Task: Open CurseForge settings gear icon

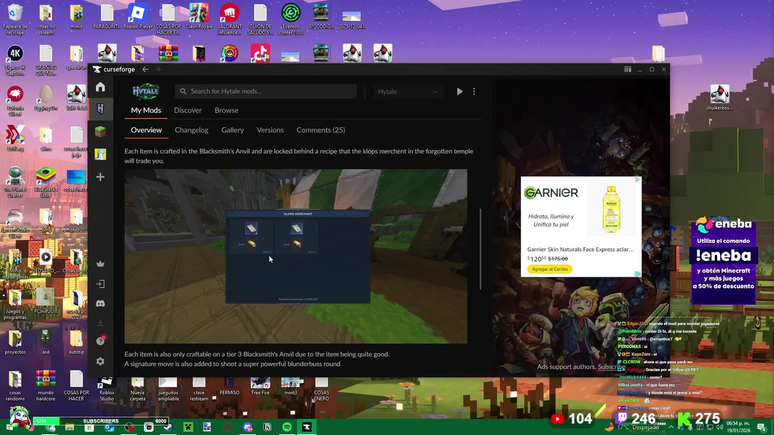Action: tap(100, 361)
